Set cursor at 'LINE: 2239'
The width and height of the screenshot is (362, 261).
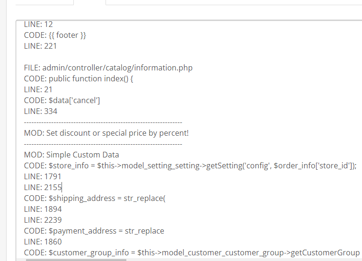pos(43,220)
